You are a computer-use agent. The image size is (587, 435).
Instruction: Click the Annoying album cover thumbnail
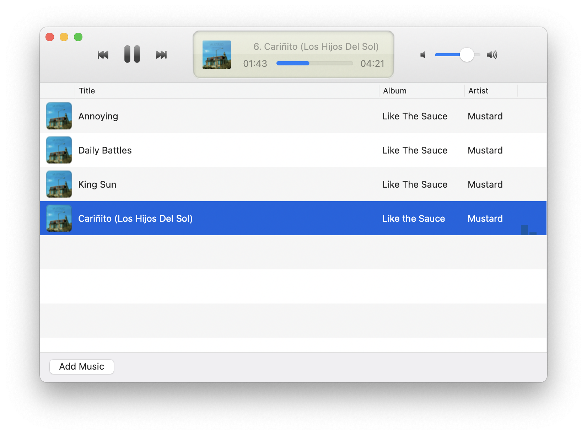(59, 116)
